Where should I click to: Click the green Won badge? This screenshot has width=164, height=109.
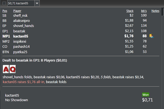[146, 95]
